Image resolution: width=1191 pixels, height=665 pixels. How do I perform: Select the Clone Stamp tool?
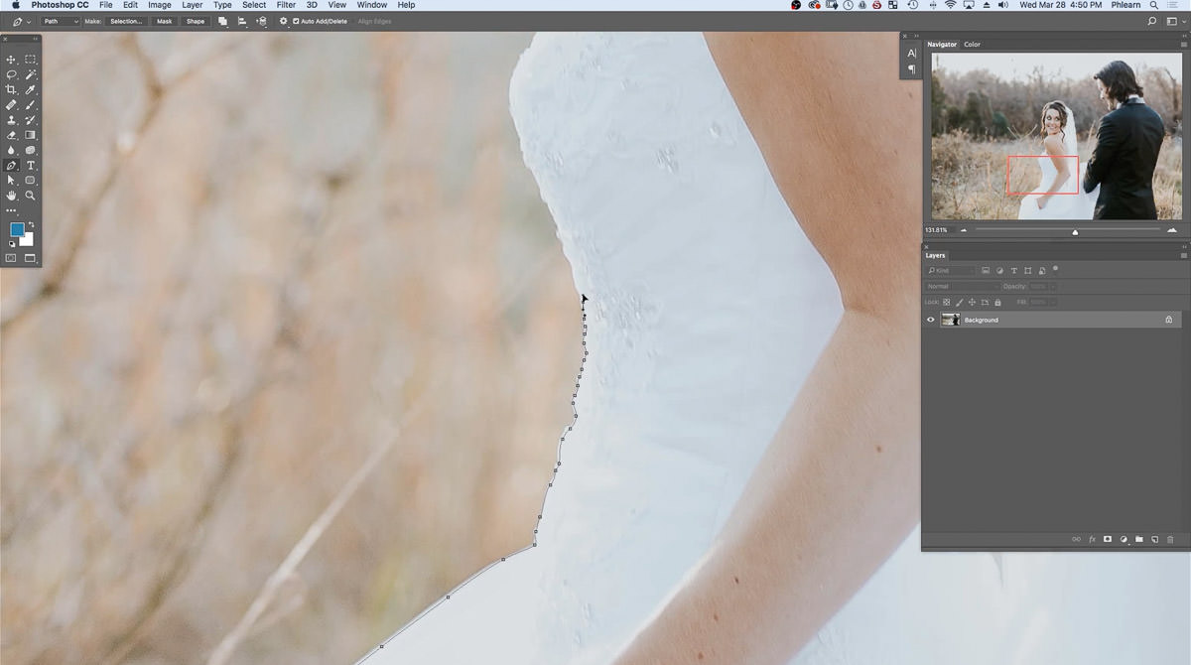click(x=12, y=120)
